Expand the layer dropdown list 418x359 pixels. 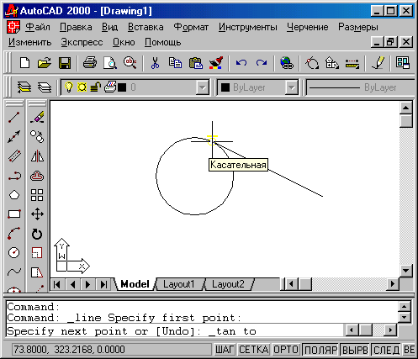click(202, 87)
